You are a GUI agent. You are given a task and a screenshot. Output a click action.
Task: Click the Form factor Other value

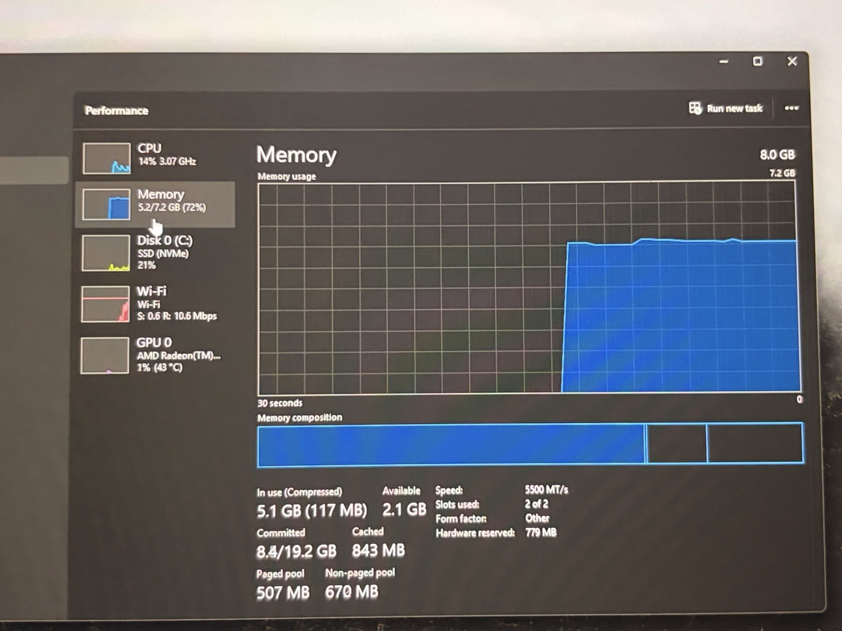[537, 518]
